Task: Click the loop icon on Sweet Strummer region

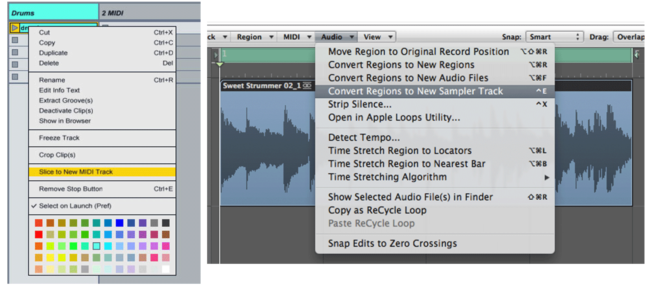Action: click(307, 85)
